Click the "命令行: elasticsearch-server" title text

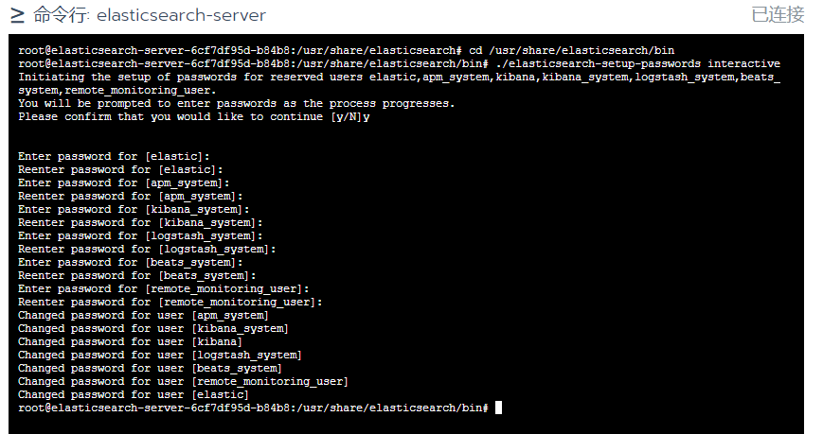point(150,15)
